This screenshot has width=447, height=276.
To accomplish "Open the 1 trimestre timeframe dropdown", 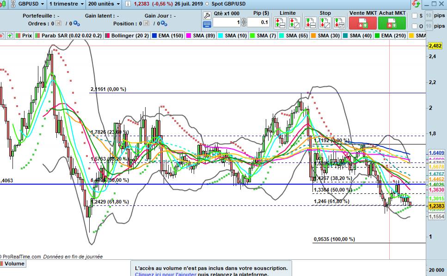I will point(67,4).
